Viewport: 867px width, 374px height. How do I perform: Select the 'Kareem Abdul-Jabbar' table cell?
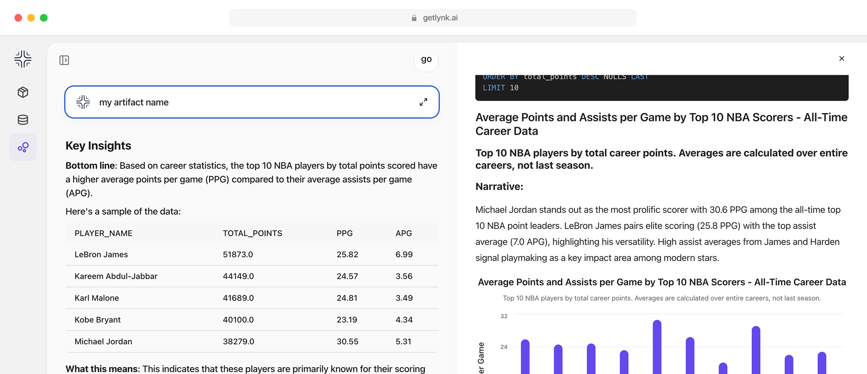pyautogui.click(x=116, y=276)
